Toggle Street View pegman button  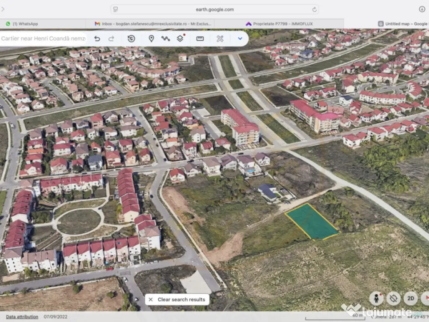coord(376,298)
